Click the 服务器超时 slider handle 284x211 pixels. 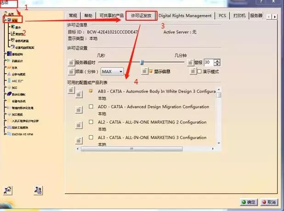click(142, 62)
